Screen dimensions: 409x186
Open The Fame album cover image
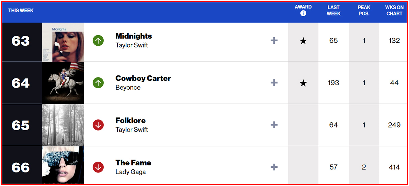coord(63,165)
